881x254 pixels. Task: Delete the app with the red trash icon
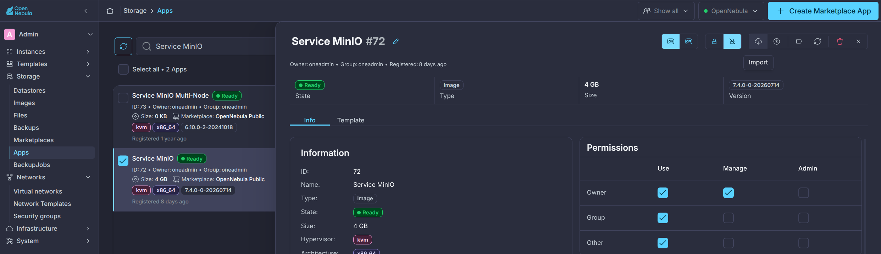click(x=840, y=41)
